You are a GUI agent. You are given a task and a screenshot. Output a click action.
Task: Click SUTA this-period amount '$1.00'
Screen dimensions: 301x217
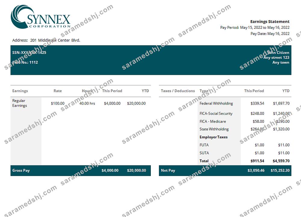[259, 153]
